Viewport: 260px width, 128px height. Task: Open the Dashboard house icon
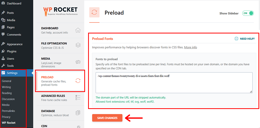click(78, 30)
